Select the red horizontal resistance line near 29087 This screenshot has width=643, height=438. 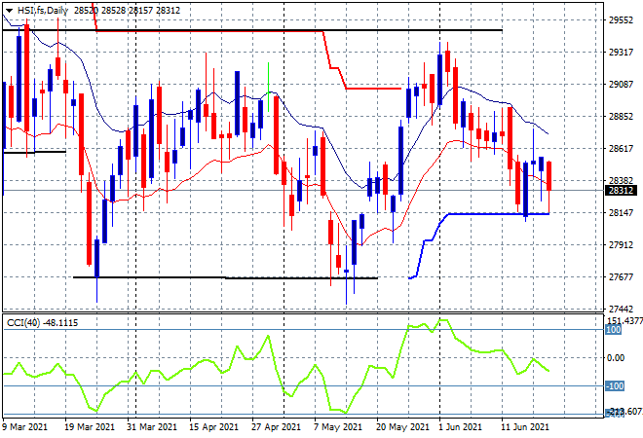pos(373,89)
